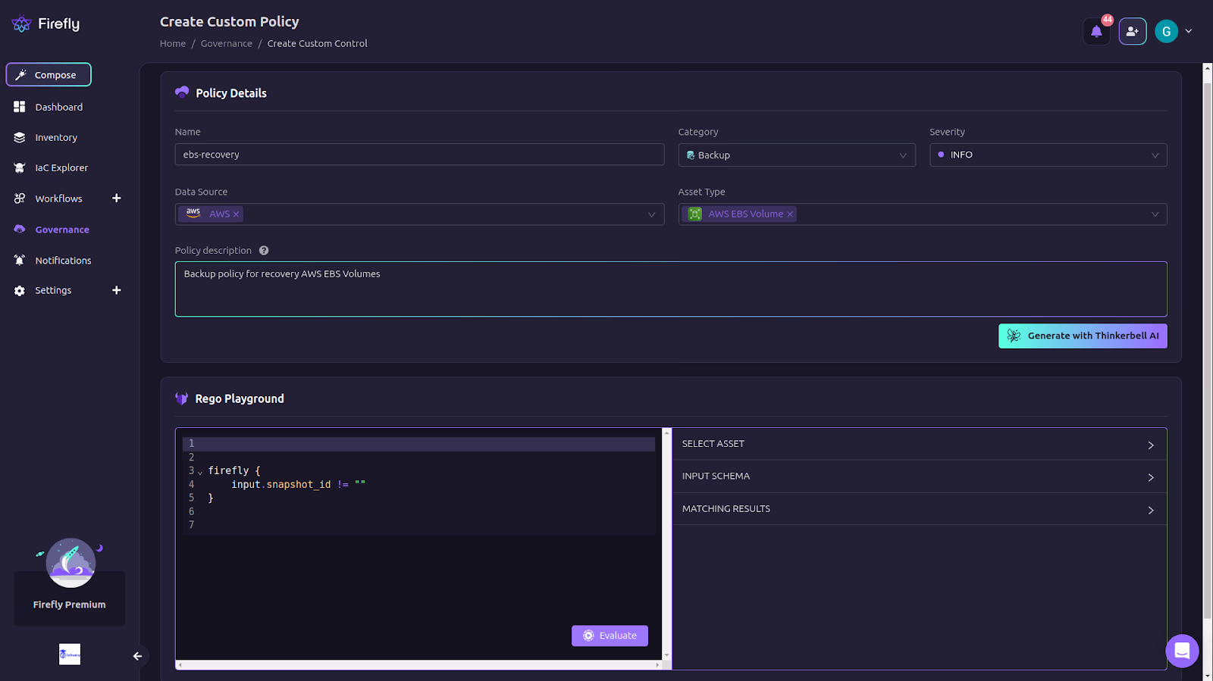Open the Severity dropdown
Image resolution: width=1213 pixels, height=681 pixels.
1048,155
